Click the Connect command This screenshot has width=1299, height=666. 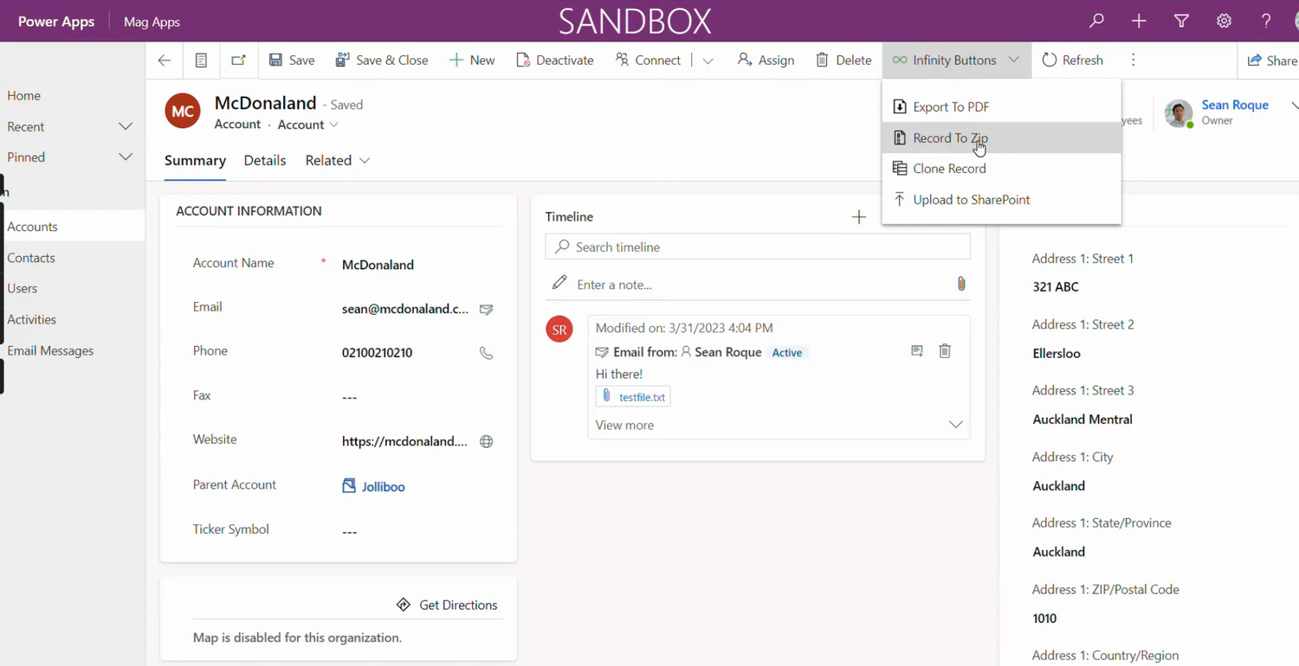coord(648,61)
